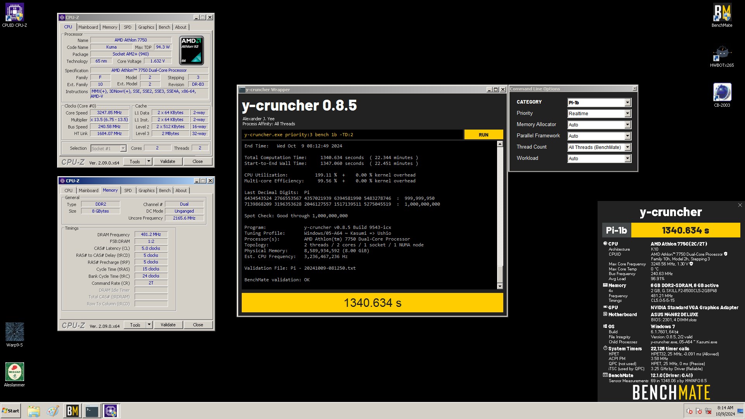Click the yellow 1340.634 s result bar
Viewport: 745px width, 419px height.
372,303
